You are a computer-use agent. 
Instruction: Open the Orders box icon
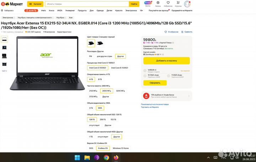click(x=158, y=3)
